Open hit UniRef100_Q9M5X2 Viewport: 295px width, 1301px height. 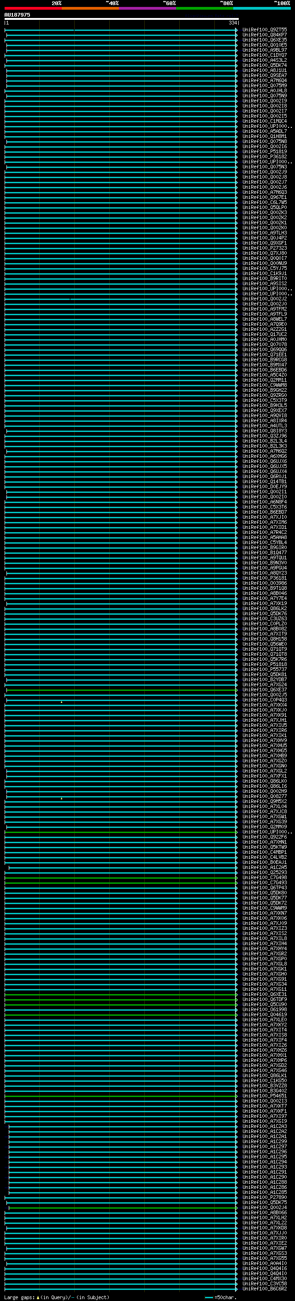(x=264, y=802)
